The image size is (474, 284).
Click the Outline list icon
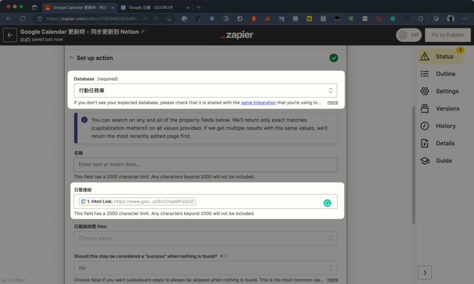coord(425,74)
